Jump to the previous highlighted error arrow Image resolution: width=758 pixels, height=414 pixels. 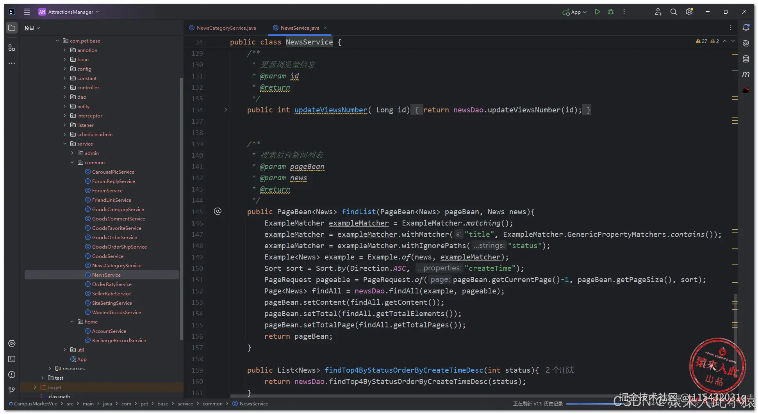tap(725, 41)
